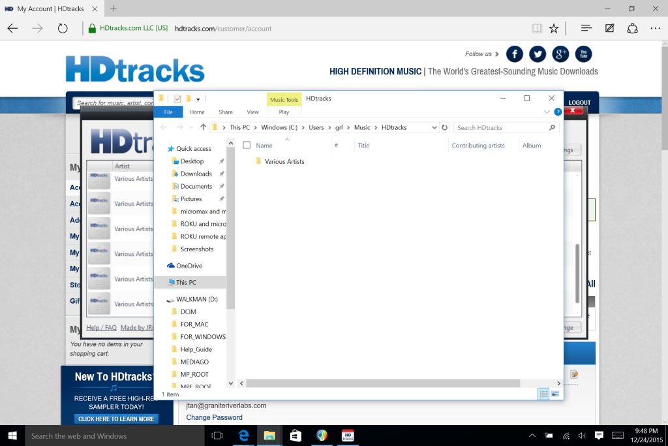This screenshot has width=668, height=446.
Task: Select the Music Tools tab
Action: point(284,99)
